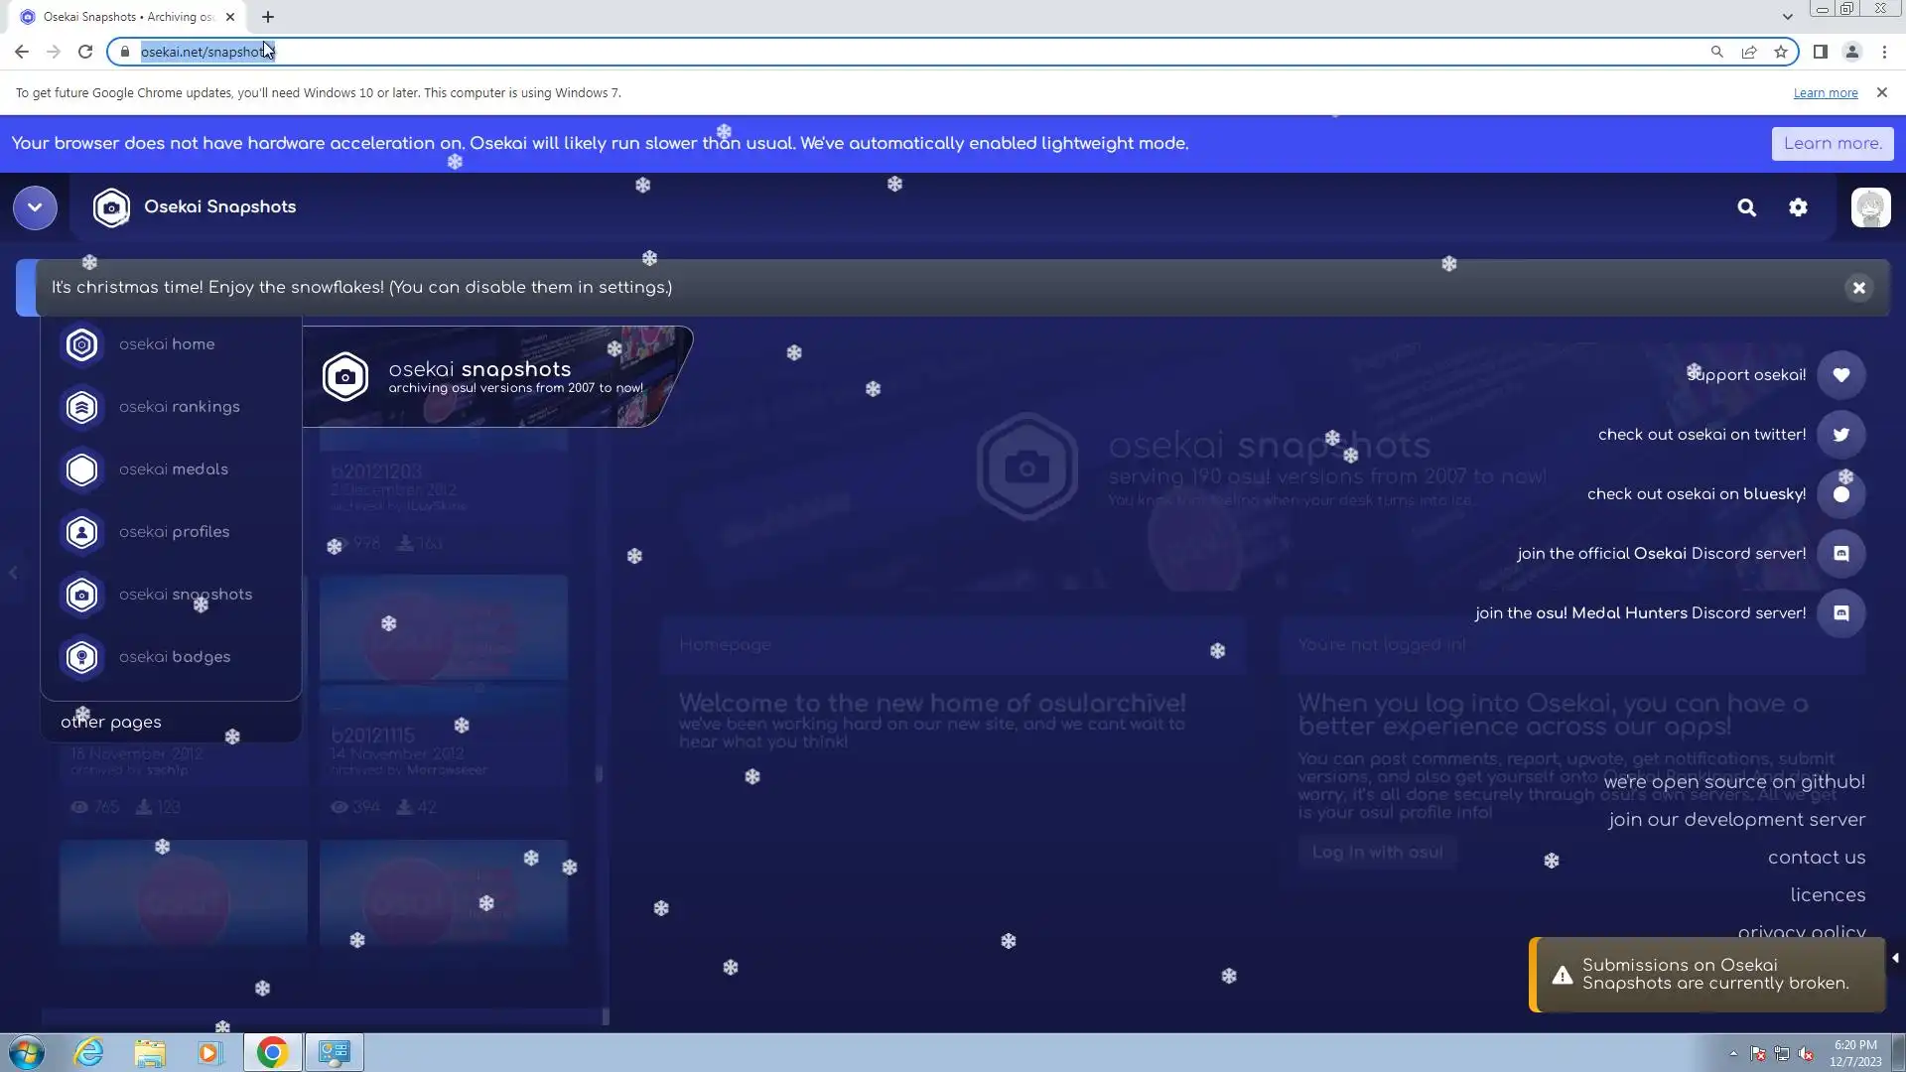Dismiss the christmas snowflakes banner
The width and height of the screenshot is (1906, 1072).
pyautogui.click(x=1858, y=288)
